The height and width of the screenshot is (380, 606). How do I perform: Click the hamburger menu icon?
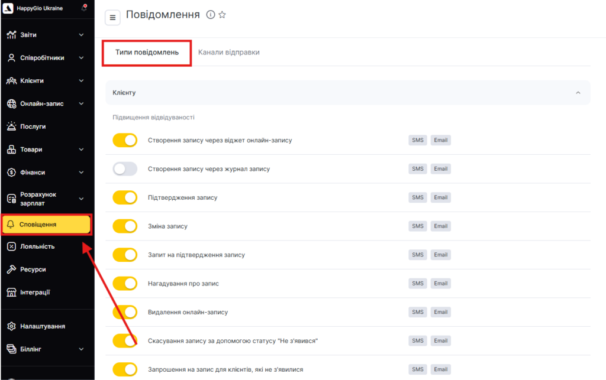[112, 18]
